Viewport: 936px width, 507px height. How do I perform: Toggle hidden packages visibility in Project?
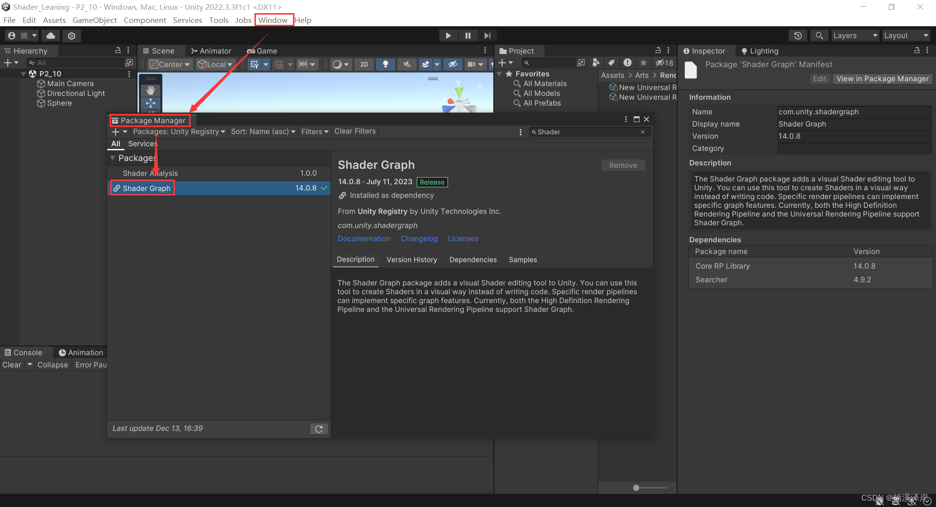(664, 63)
